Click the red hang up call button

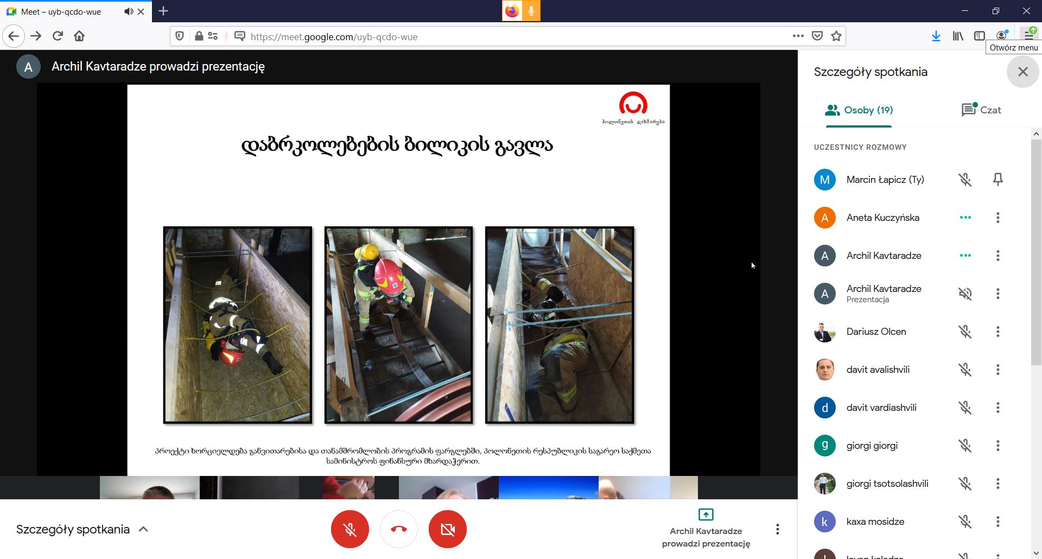point(399,529)
